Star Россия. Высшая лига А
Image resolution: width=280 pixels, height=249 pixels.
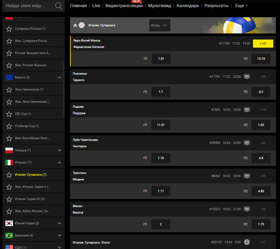pos(9,53)
